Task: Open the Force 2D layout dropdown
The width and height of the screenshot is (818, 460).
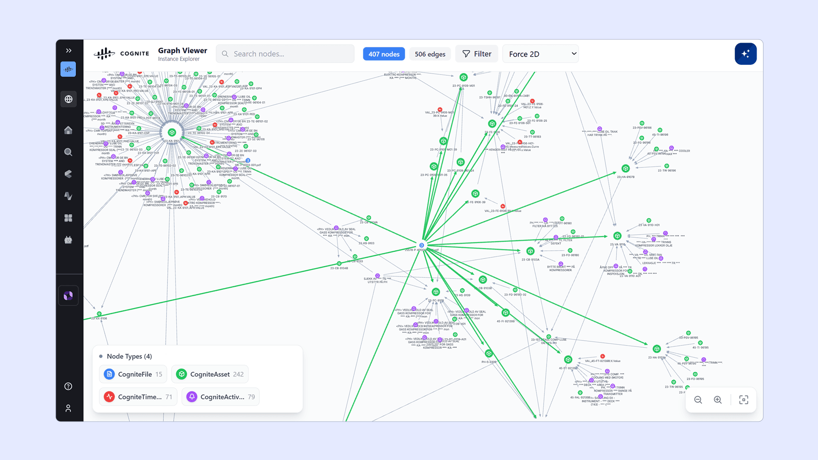Action: (541, 54)
